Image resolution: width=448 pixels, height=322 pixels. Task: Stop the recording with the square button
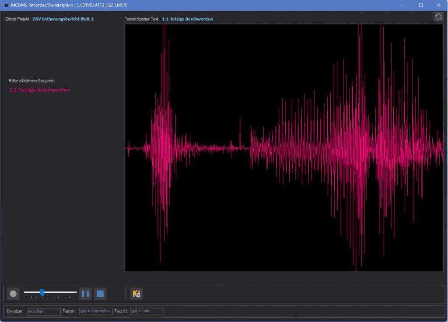100,294
